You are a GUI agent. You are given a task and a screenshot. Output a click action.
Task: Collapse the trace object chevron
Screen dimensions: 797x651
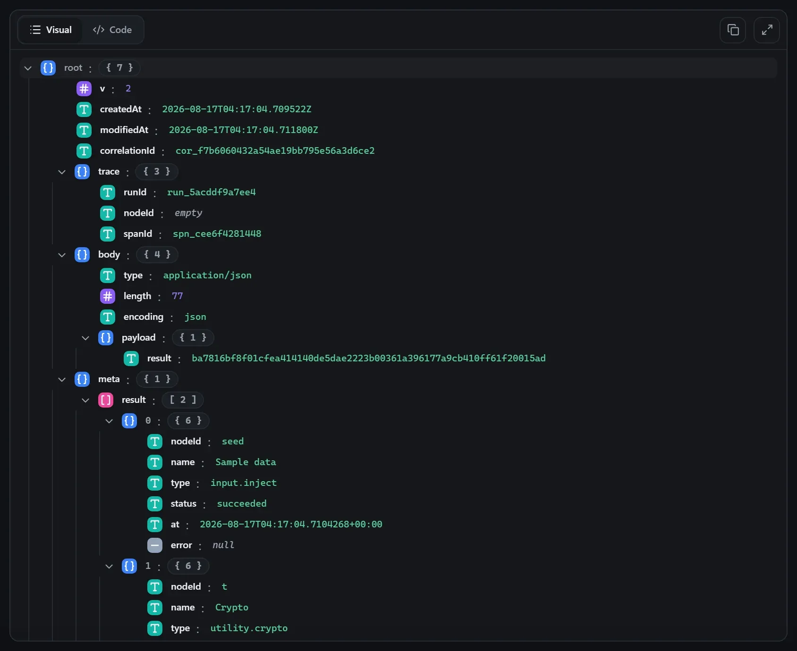point(62,172)
